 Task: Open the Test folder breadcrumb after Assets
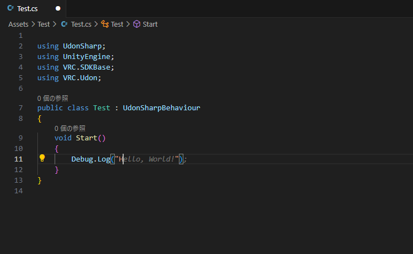pyautogui.click(x=43, y=25)
